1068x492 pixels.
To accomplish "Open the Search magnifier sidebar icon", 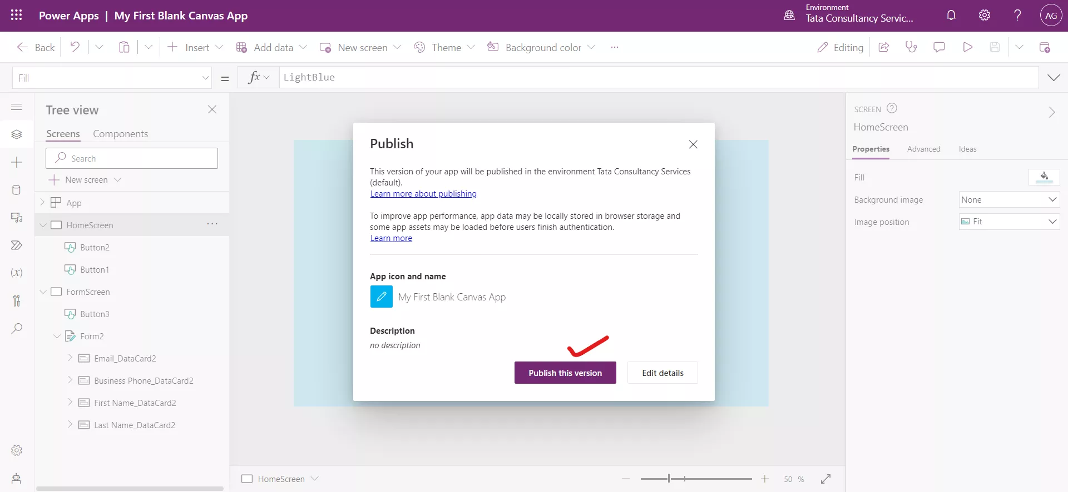I will [x=17, y=329].
